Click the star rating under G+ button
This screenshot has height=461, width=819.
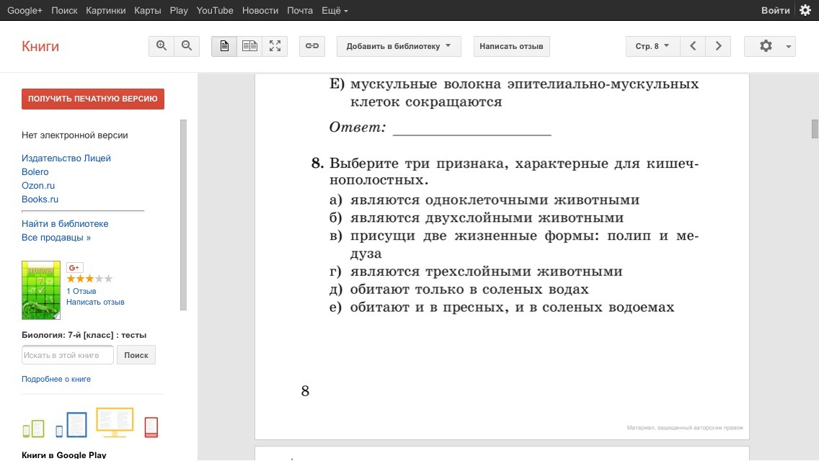[x=89, y=279]
